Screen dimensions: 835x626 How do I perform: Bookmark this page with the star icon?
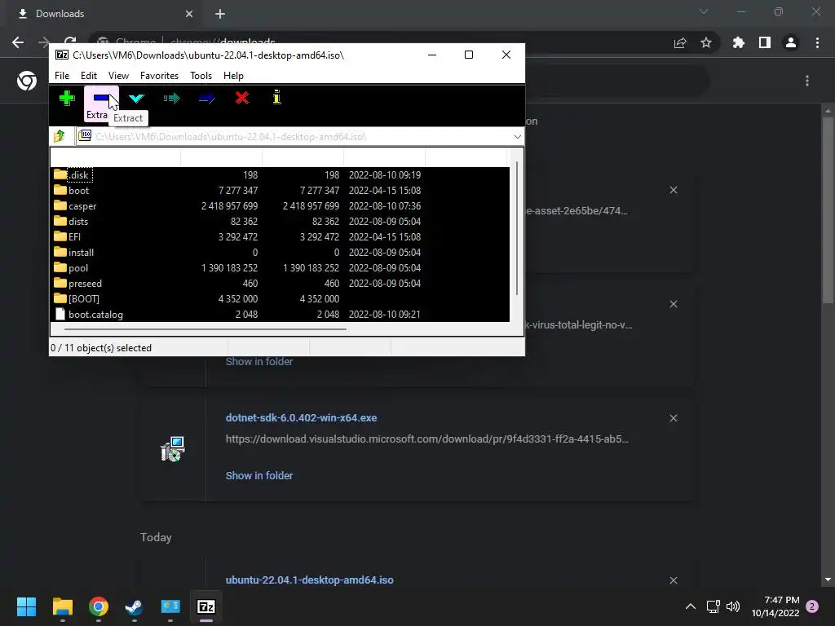coord(705,42)
